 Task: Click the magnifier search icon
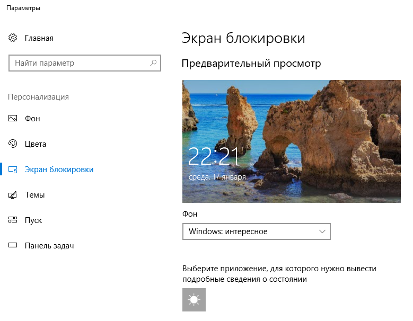point(153,63)
